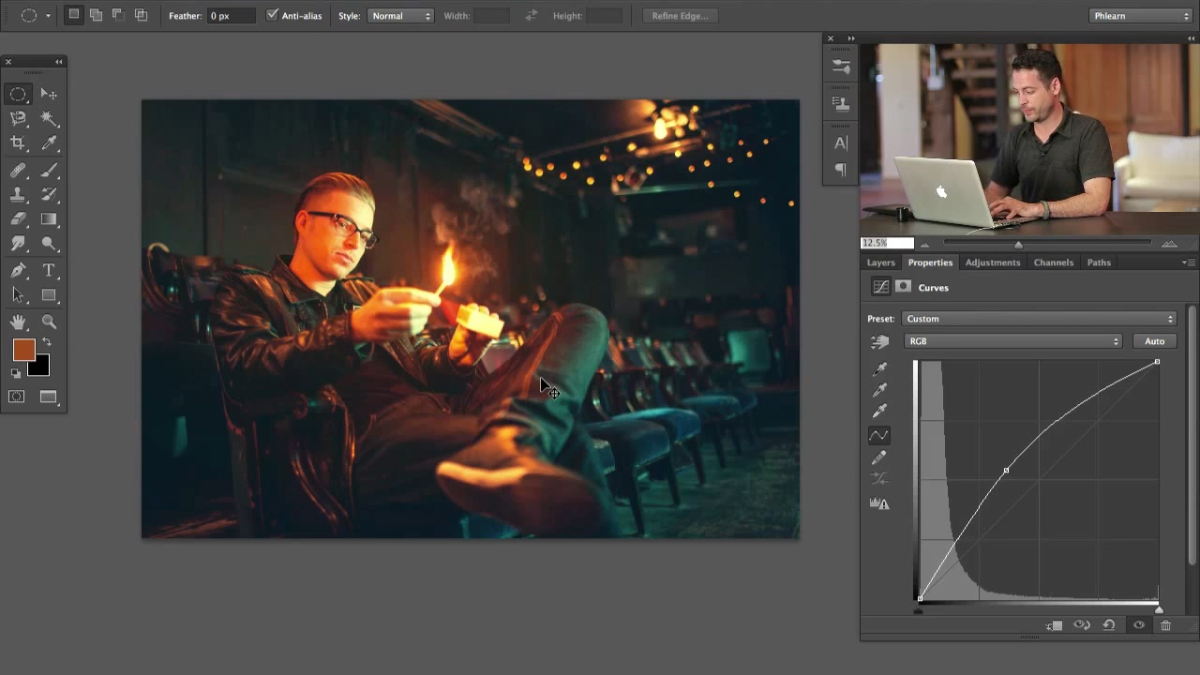Screen dimensions: 1200x675
Task: Reset default foreground and background colors
Action: tap(16, 373)
